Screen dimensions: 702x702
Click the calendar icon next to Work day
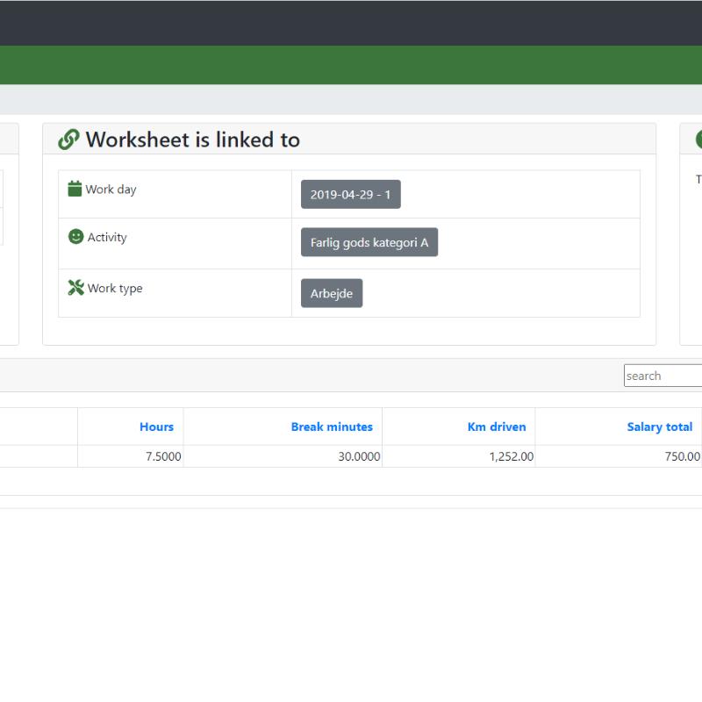pyautogui.click(x=75, y=189)
